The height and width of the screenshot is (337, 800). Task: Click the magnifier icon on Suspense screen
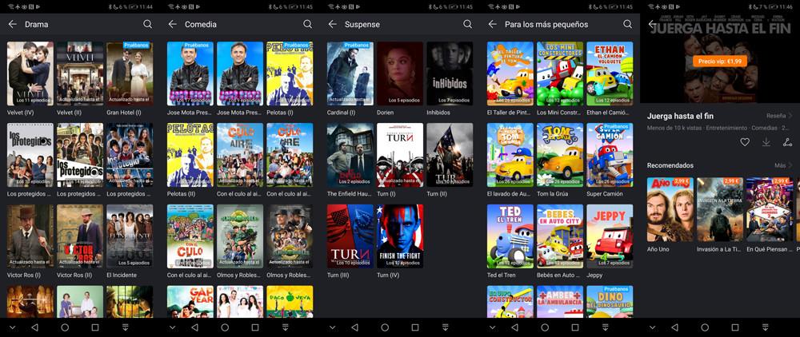pyautogui.click(x=467, y=25)
